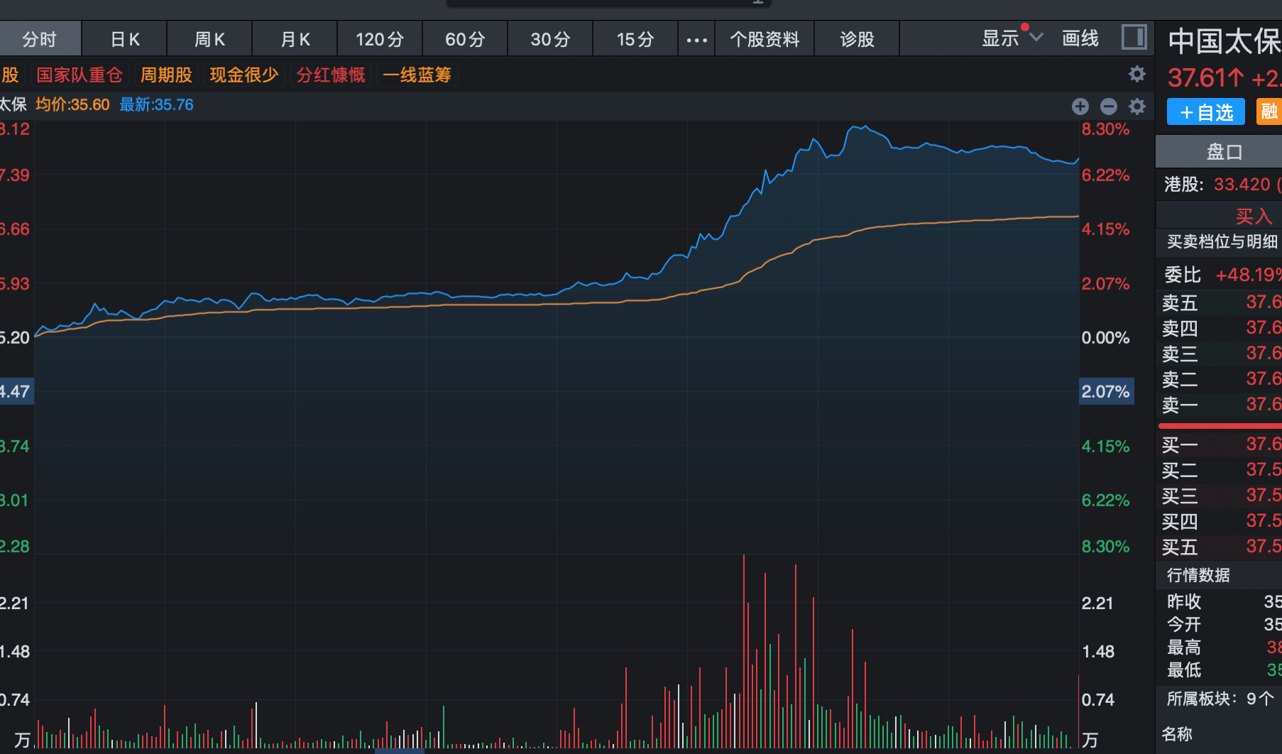The height and width of the screenshot is (754, 1282).
Task: Click the blue-highlighted 2.07% axis marker
Action: (x=1106, y=392)
